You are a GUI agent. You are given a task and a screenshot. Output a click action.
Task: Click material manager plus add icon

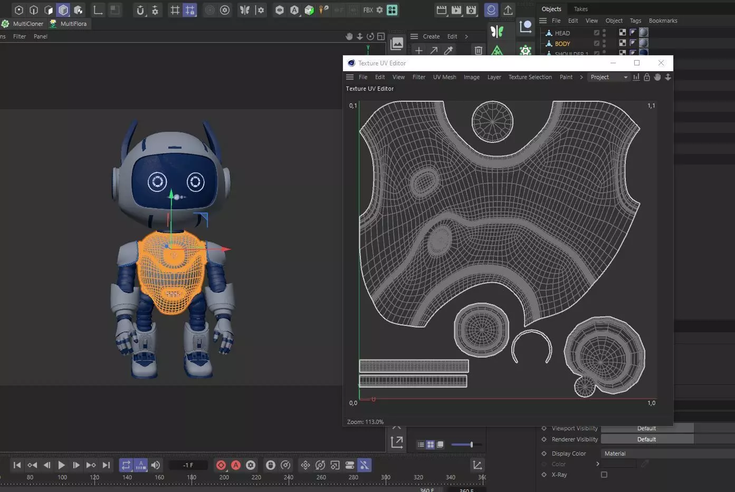click(418, 51)
